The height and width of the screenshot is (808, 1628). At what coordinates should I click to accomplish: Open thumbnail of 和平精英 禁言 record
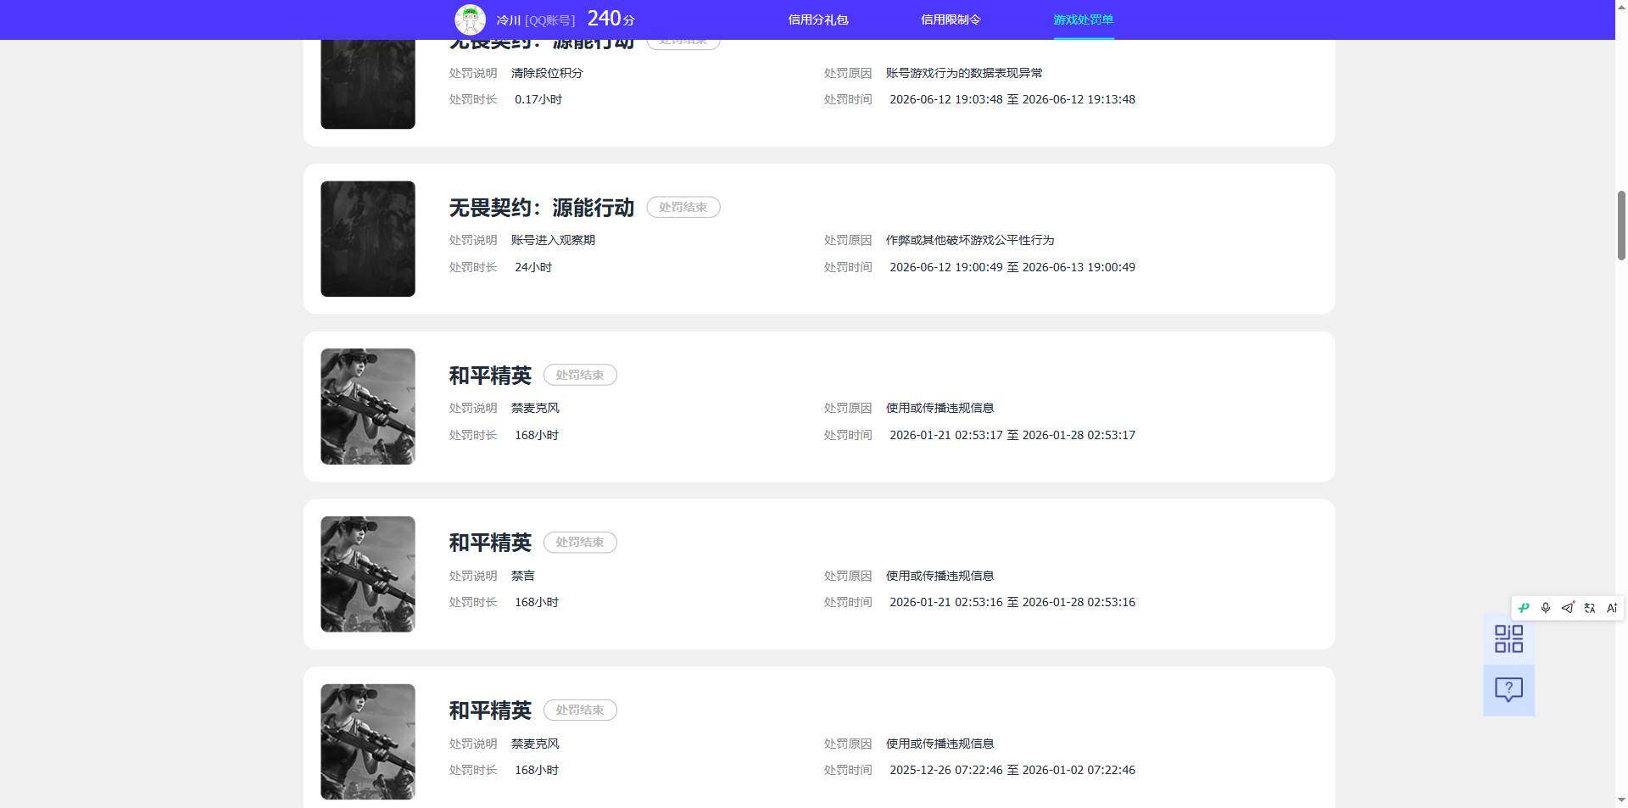pos(368,574)
